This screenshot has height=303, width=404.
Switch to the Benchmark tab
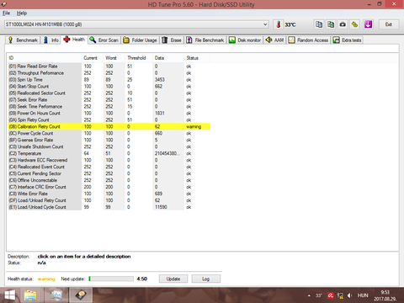point(24,40)
